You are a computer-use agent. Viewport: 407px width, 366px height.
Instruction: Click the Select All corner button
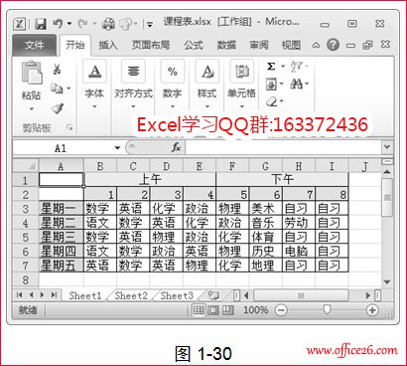coord(26,166)
